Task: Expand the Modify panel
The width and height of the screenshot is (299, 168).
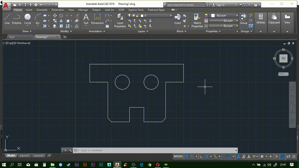Action: (66, 31)
